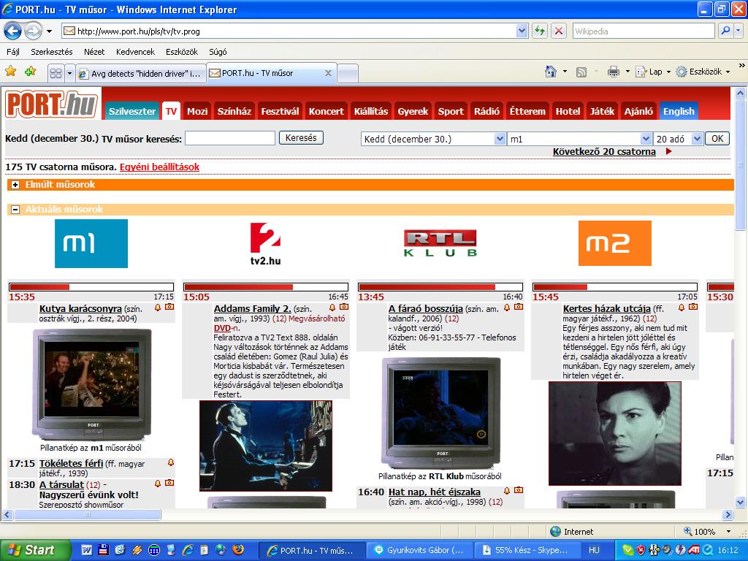Open the Favorites Center star icon
The width and height of the screenshot is (748, 561).
10,72
